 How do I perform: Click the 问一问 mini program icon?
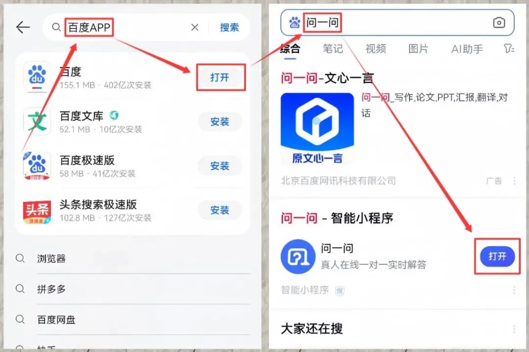pyautogui.click(x=298, y=257)
